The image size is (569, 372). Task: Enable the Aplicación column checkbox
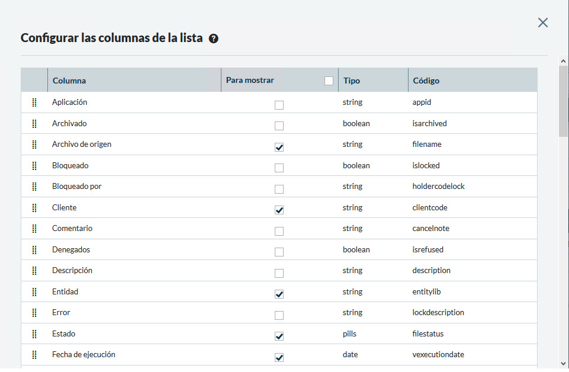[x=279, y=105]
